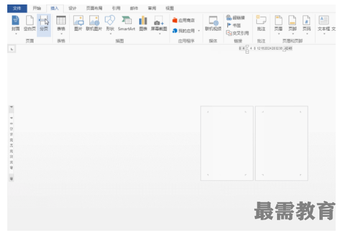Screen dimensions: 339x233
Task: Insert an online picture (联机图片)
Action: click(x=94, y=23)
